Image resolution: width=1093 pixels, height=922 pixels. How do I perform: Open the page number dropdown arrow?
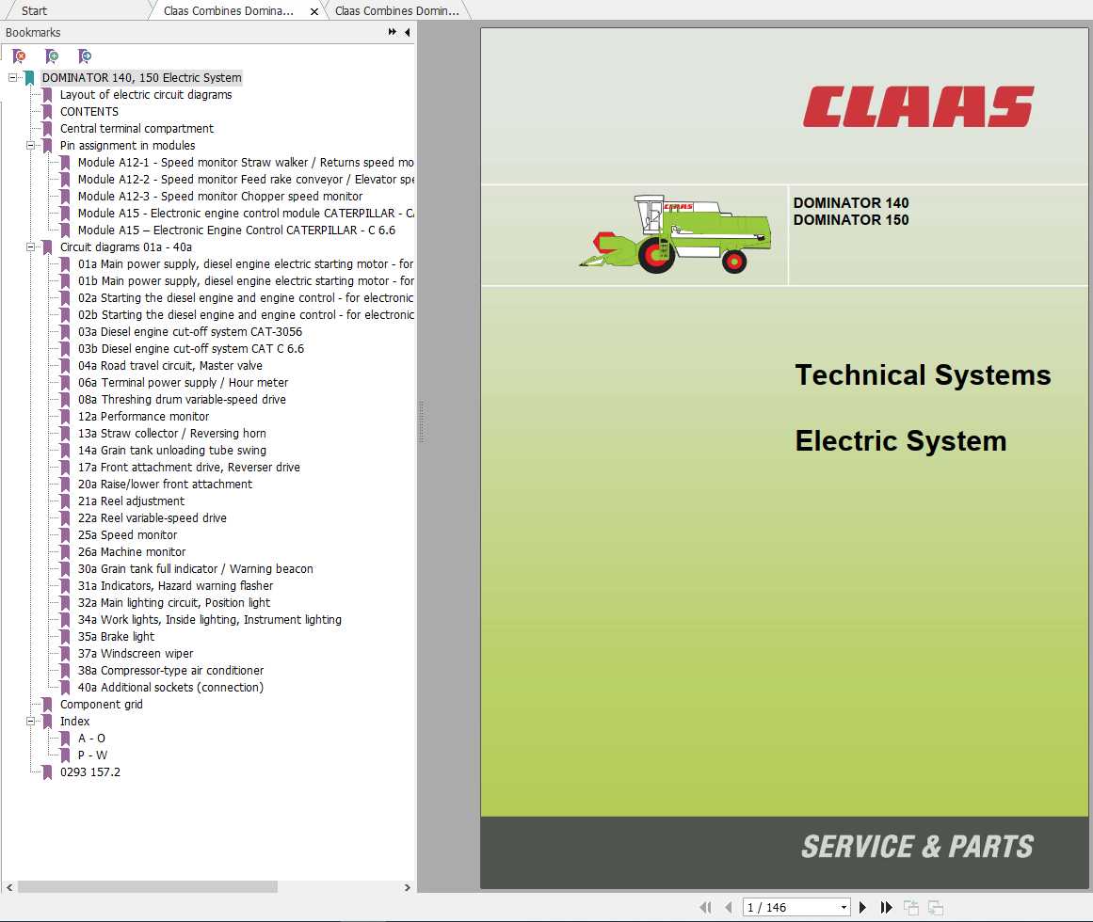pyautogui.click(x=844, y=907)
